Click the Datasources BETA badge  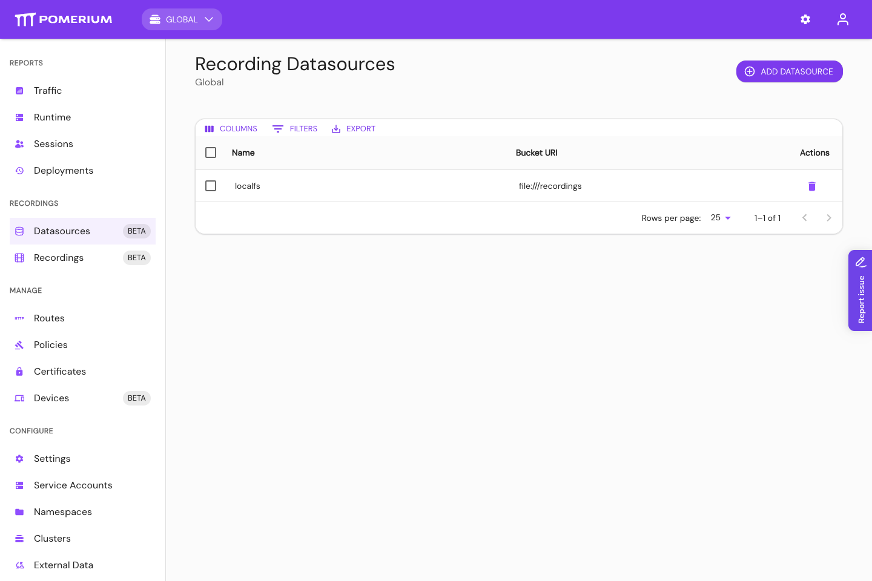(137, 231)
